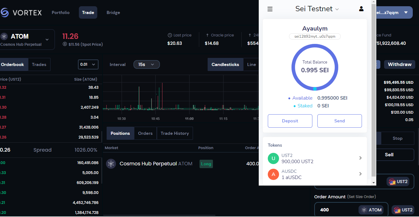Click the Sell button
The image size is (419, 217).
tap(389, 155)
